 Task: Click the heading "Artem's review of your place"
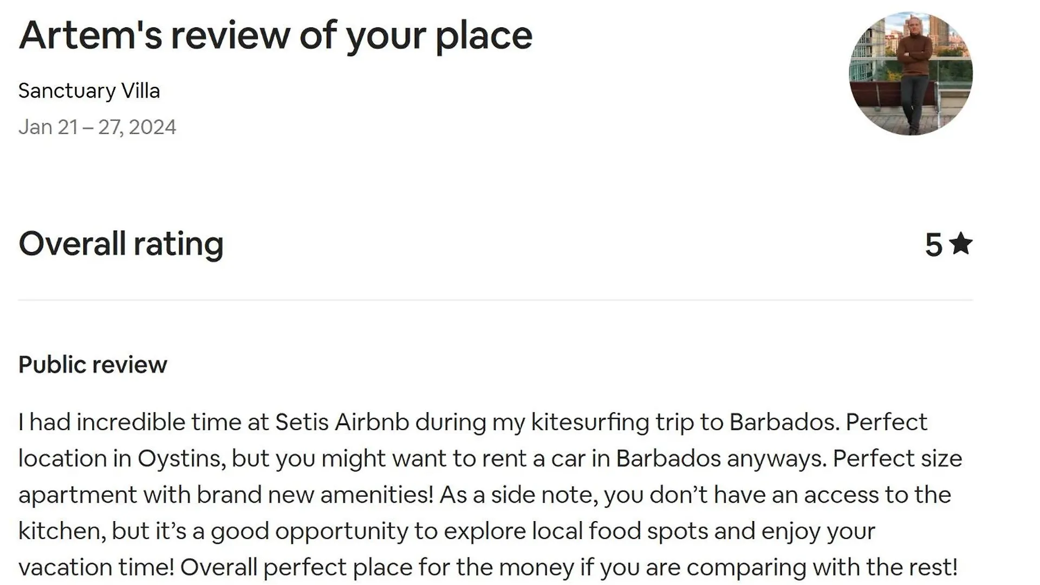[x=276, y=36]
